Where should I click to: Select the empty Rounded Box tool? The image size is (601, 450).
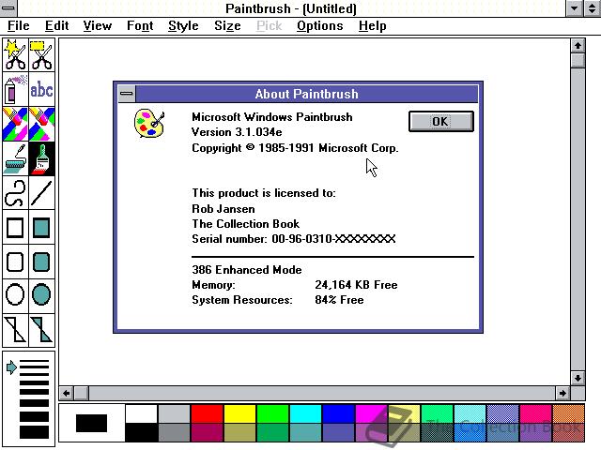tap(15, 262)
